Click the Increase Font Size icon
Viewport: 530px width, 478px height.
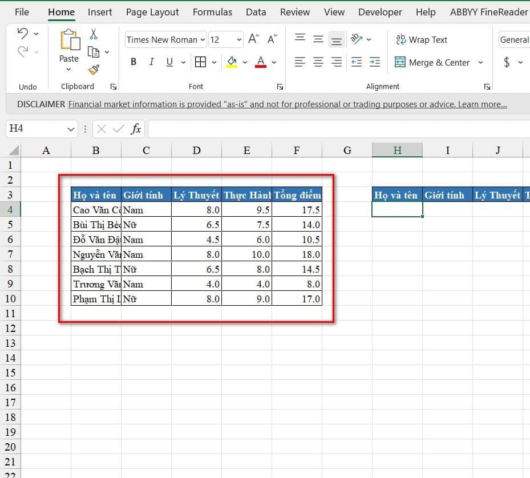click(x=254, y=39)
